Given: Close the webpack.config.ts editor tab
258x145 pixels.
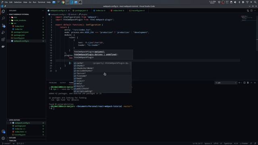Looking at the screenshot, I should click(69, 10).
